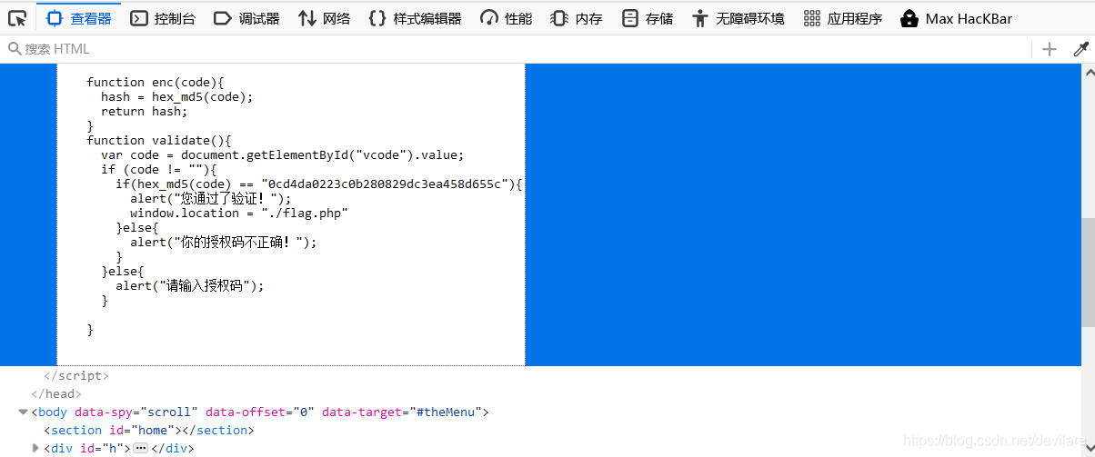Switch to the 应用程序 application tab
Viewport: 1095px width, 457px height.
843,18
